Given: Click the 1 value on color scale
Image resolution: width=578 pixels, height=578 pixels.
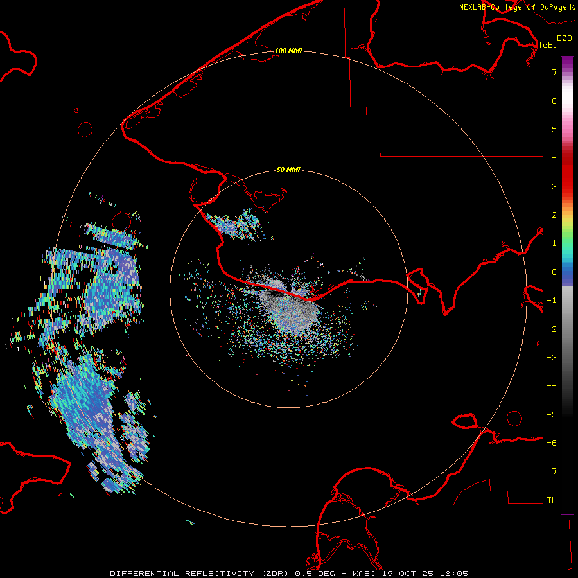Looking at the screenshot, I should coord(554,243).
